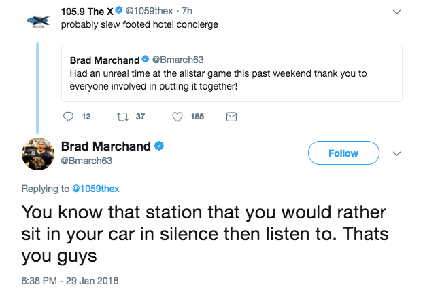Retweet the 105.9 The X tweet
Screen dimensions: 423x293
click(x=122, y=117)
